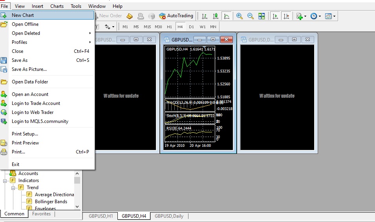Open the indicators list dropdown
375x222 pixels.
301,16
